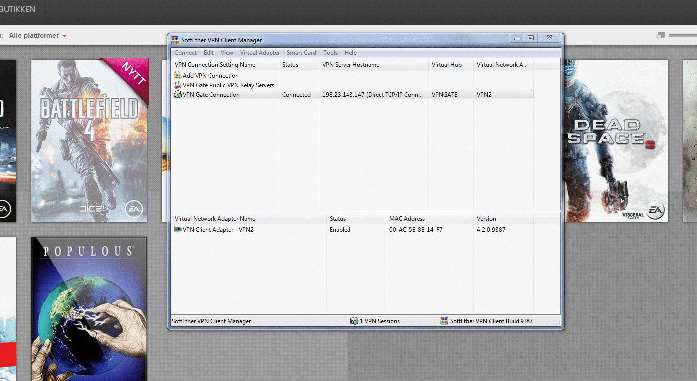Close the SoftEther VPN Client Manager window
697x381 pixels.
pyautogui.click(x=549, y=38)
